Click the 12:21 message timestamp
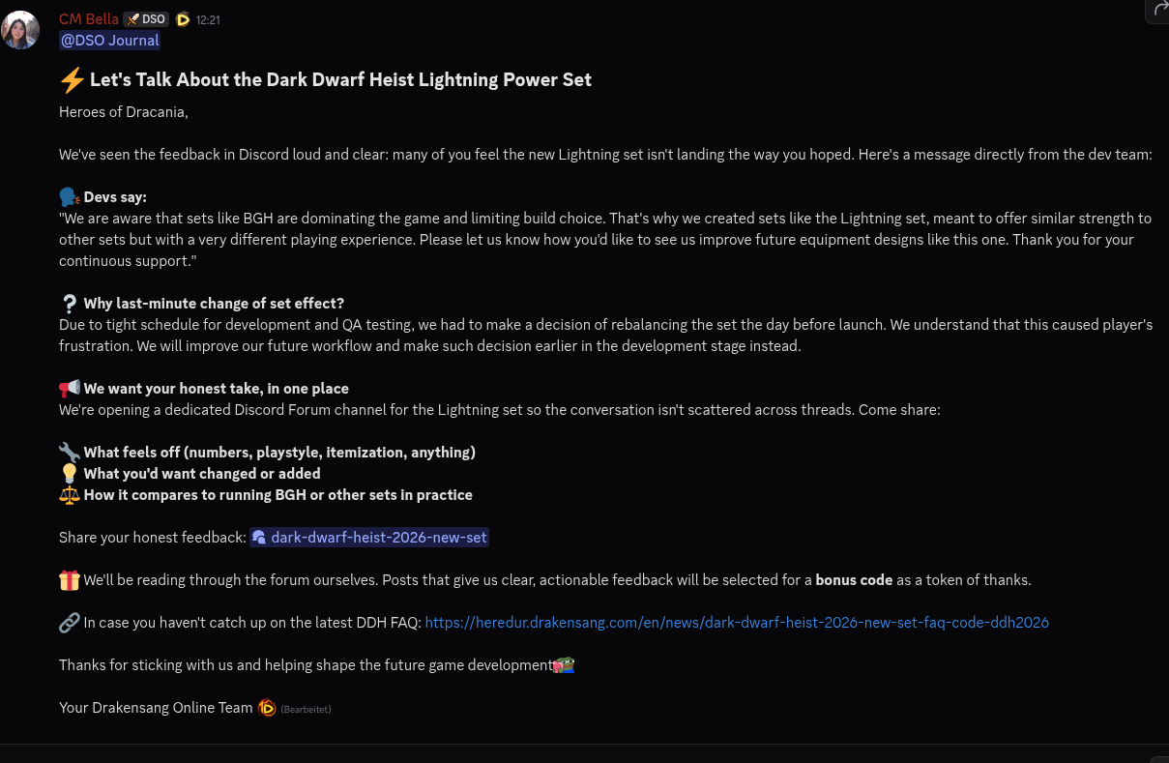This screenshot has height=763, width=1169. click(x=208, y=20)
